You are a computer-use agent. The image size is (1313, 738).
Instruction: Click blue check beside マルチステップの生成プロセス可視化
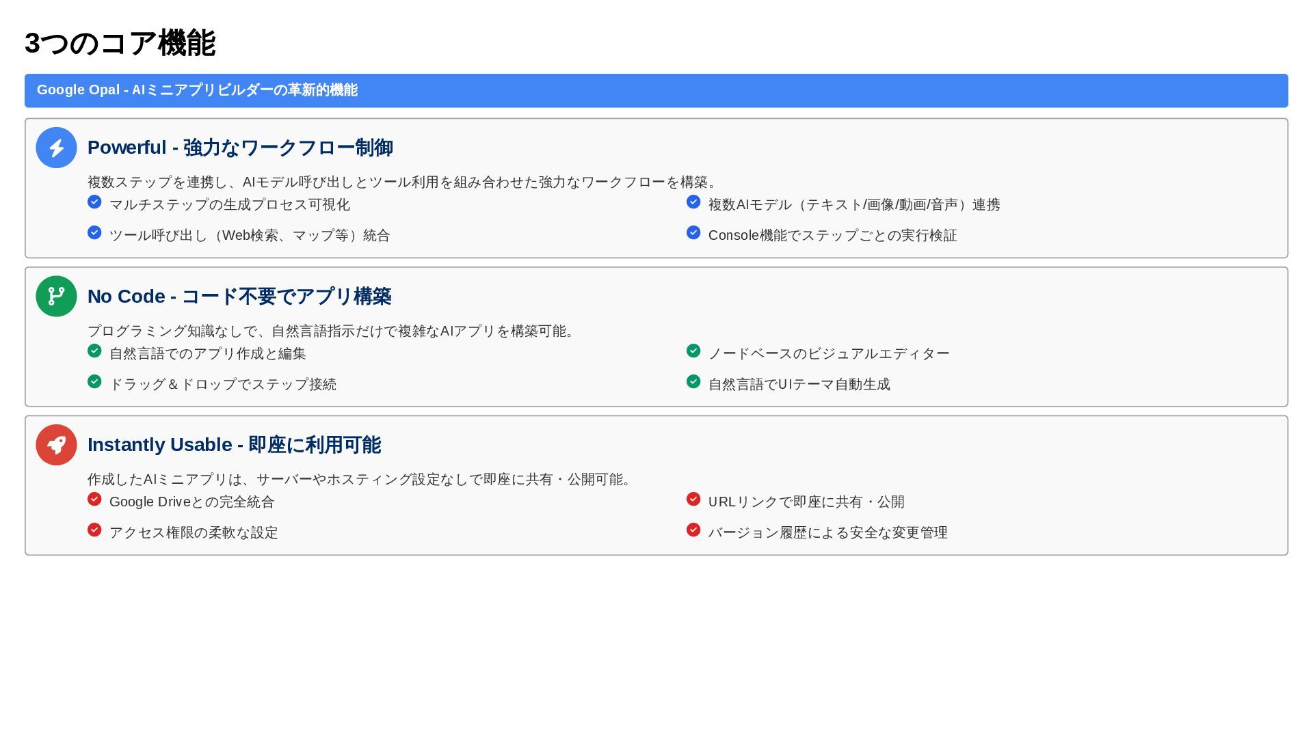pyautogui.click(x=94, y=202)
